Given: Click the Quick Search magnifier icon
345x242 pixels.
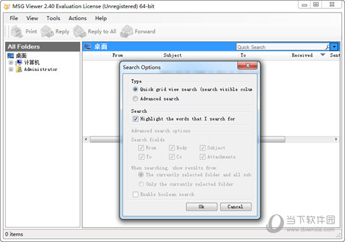Looking at the screenshot, I should click(327, 47).
